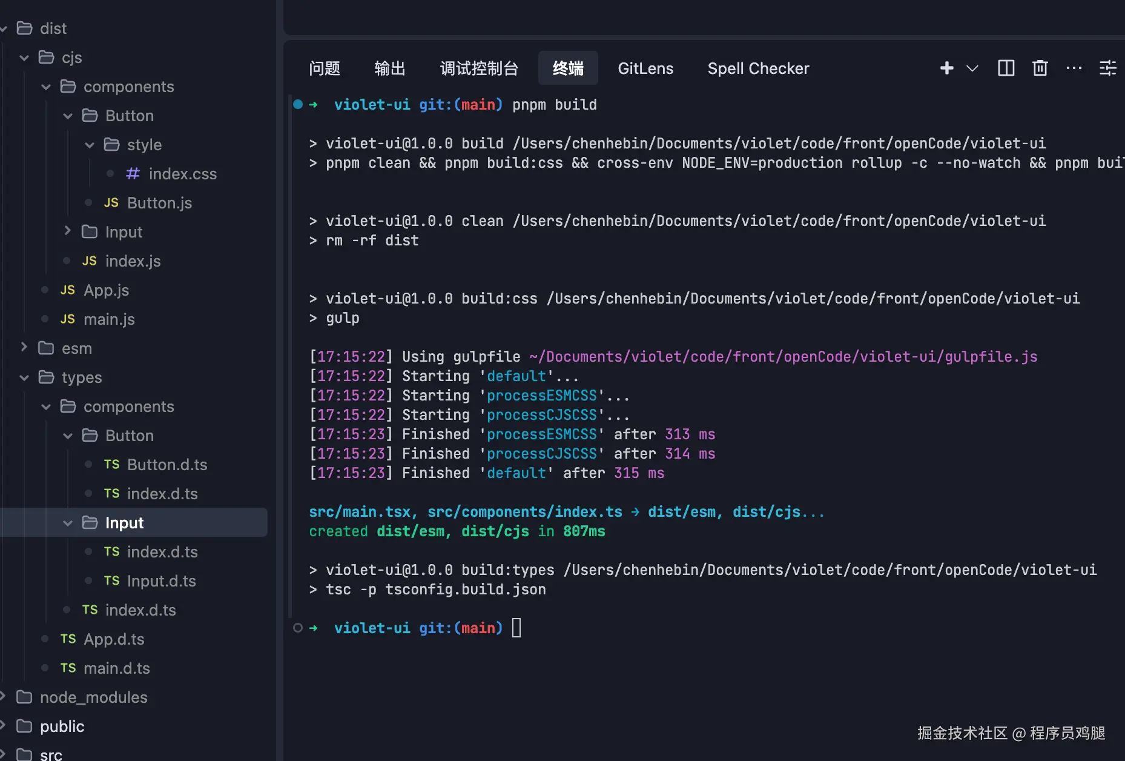Switch to the GitLens tab

645,68
